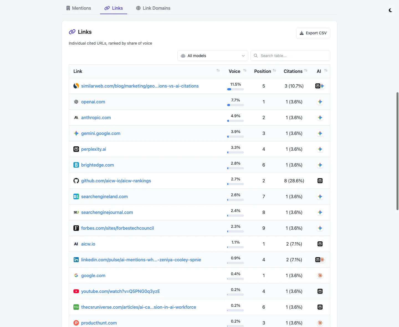Click the chevron on All models dropdown

tap(243, 56)
